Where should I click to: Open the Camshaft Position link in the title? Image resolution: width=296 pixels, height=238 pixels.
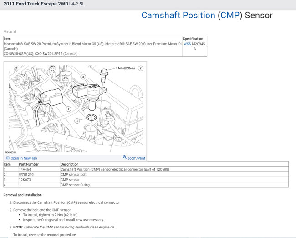(178, 16)
